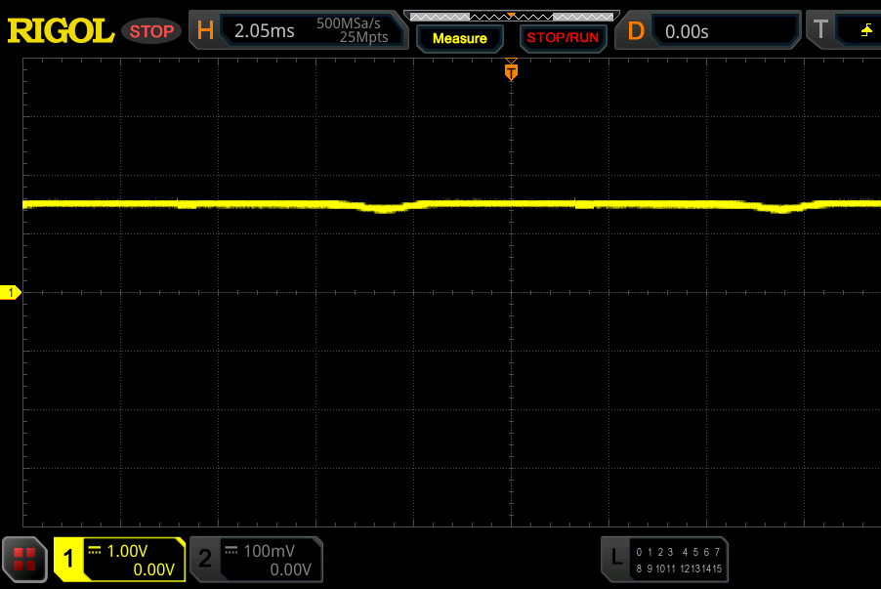
Task: Open horizontal timebase H settings
Action: click(205, 30)
